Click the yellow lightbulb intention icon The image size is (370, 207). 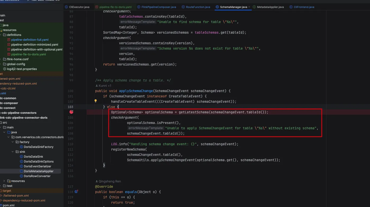pyautogui.click(x=96, y=101)
